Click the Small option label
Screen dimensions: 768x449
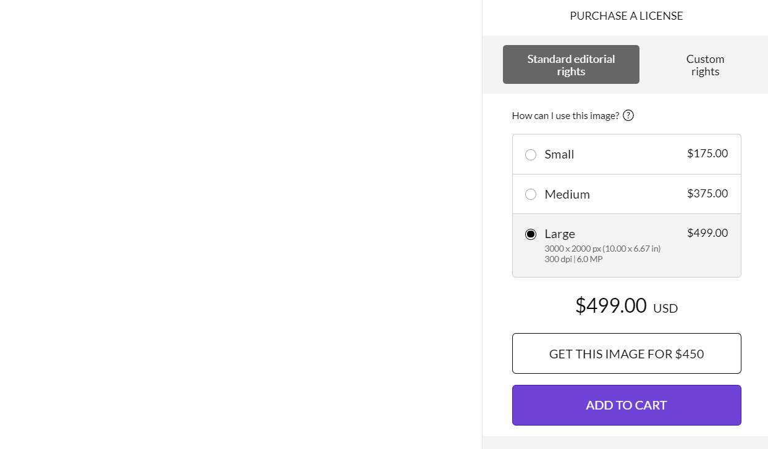559,154
